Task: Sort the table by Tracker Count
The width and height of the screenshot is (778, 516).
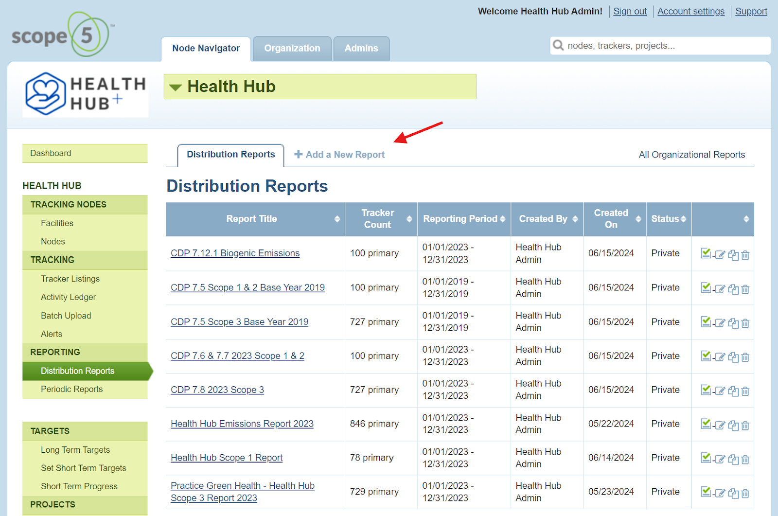Action: click(409, 219)
